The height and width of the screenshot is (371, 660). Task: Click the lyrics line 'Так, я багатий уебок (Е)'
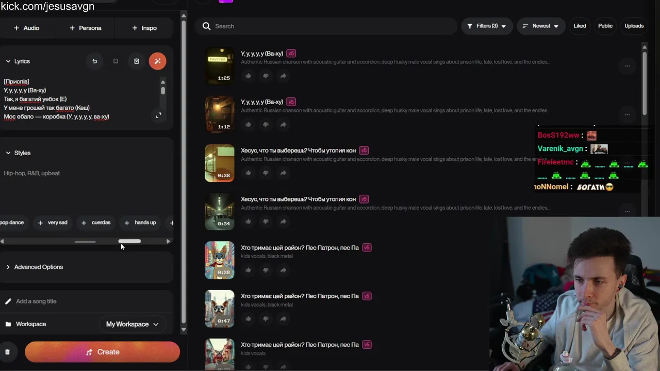[x=35, y=99]
